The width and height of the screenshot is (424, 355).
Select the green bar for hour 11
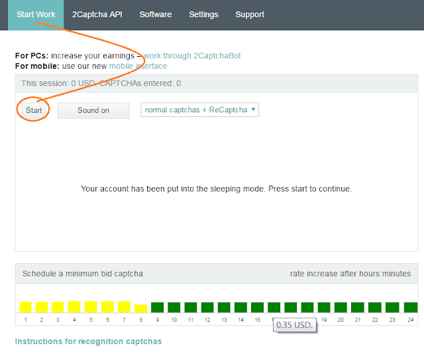(x=191, y=307)
